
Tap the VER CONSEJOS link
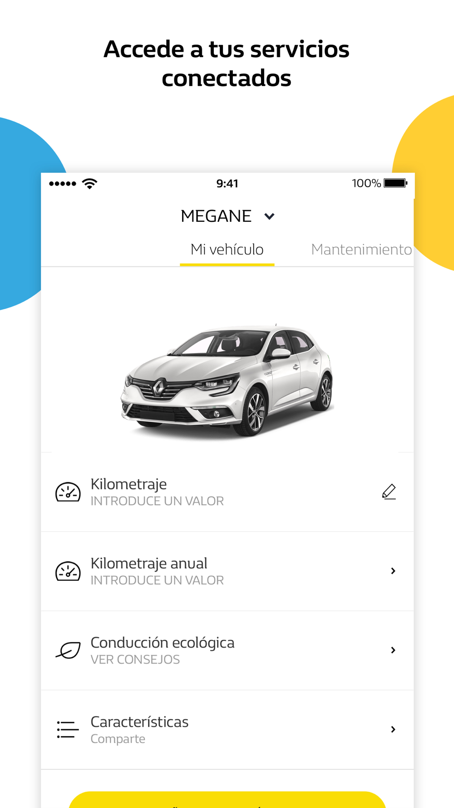coord(135,659)
